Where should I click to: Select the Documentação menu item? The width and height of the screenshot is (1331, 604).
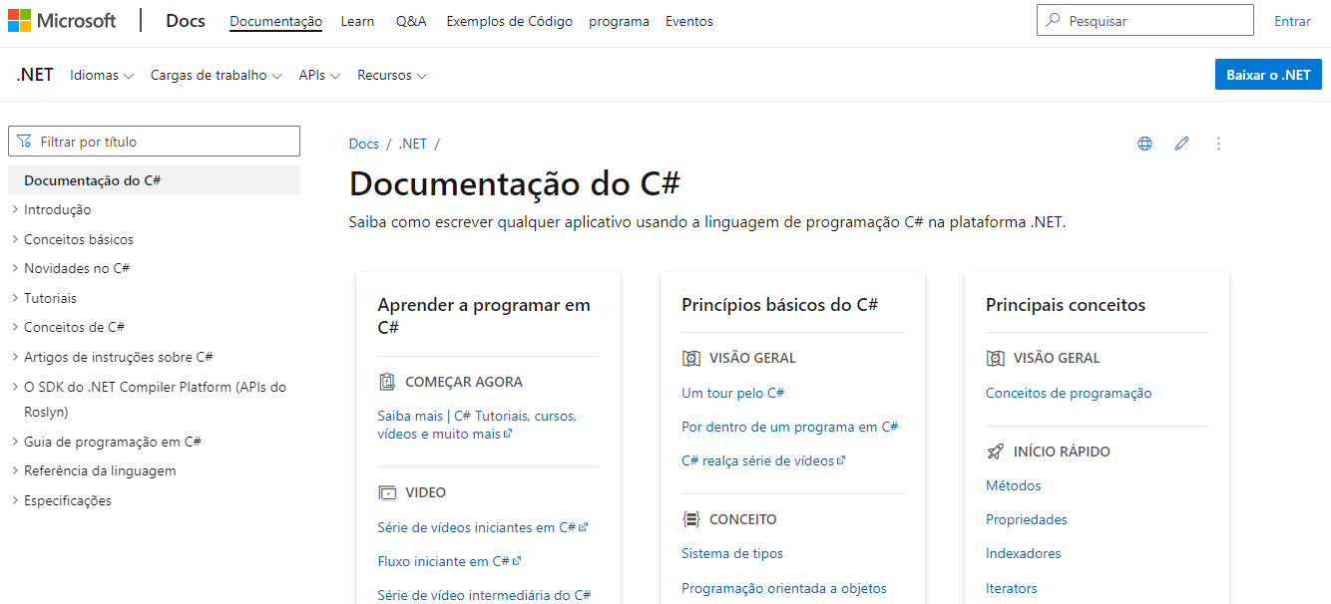tap(275, 20)
